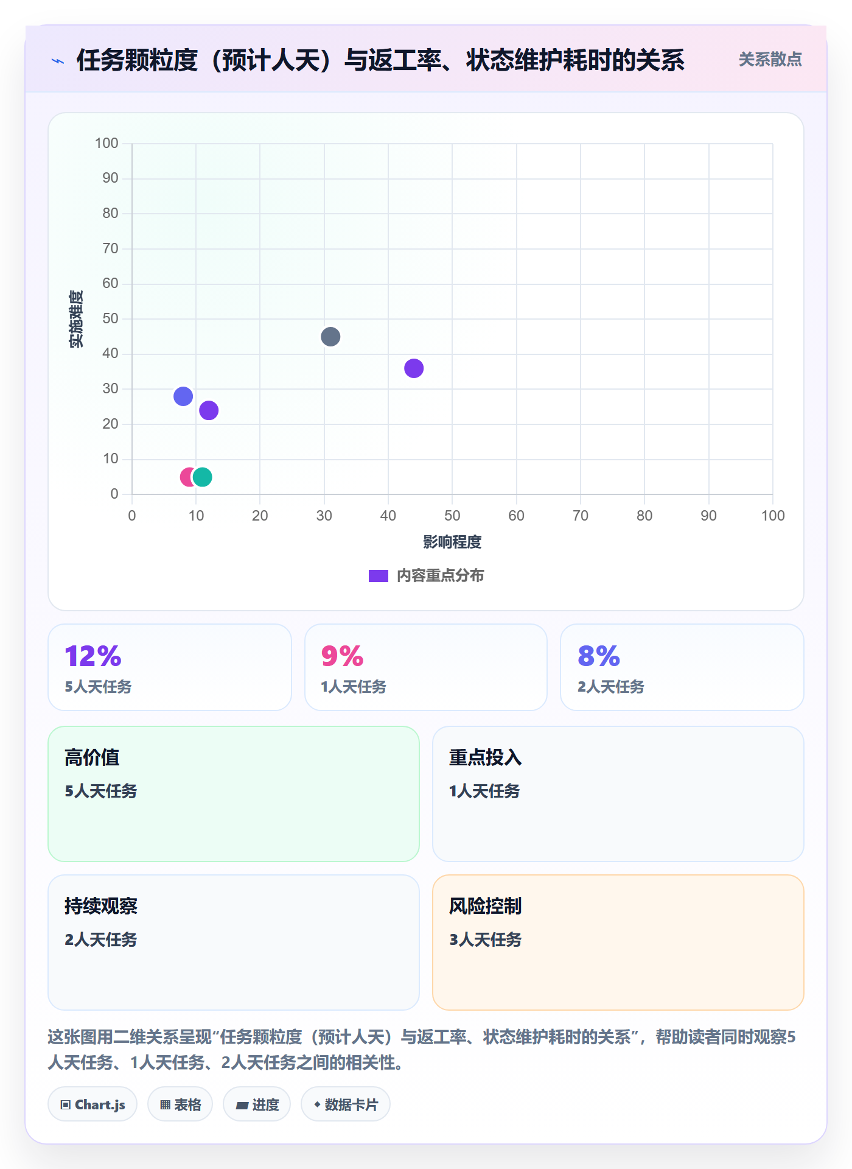
Task: Open the 12% 5人天任务 stat card
Action: coord(170,667)
